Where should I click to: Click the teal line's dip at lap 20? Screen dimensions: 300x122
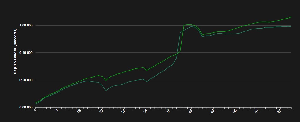tap(106, 91)
